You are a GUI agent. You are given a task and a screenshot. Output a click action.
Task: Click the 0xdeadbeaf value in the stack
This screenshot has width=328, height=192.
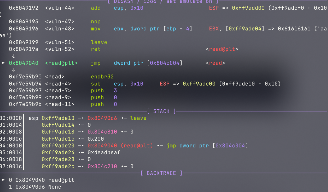[x=104, y=152]
